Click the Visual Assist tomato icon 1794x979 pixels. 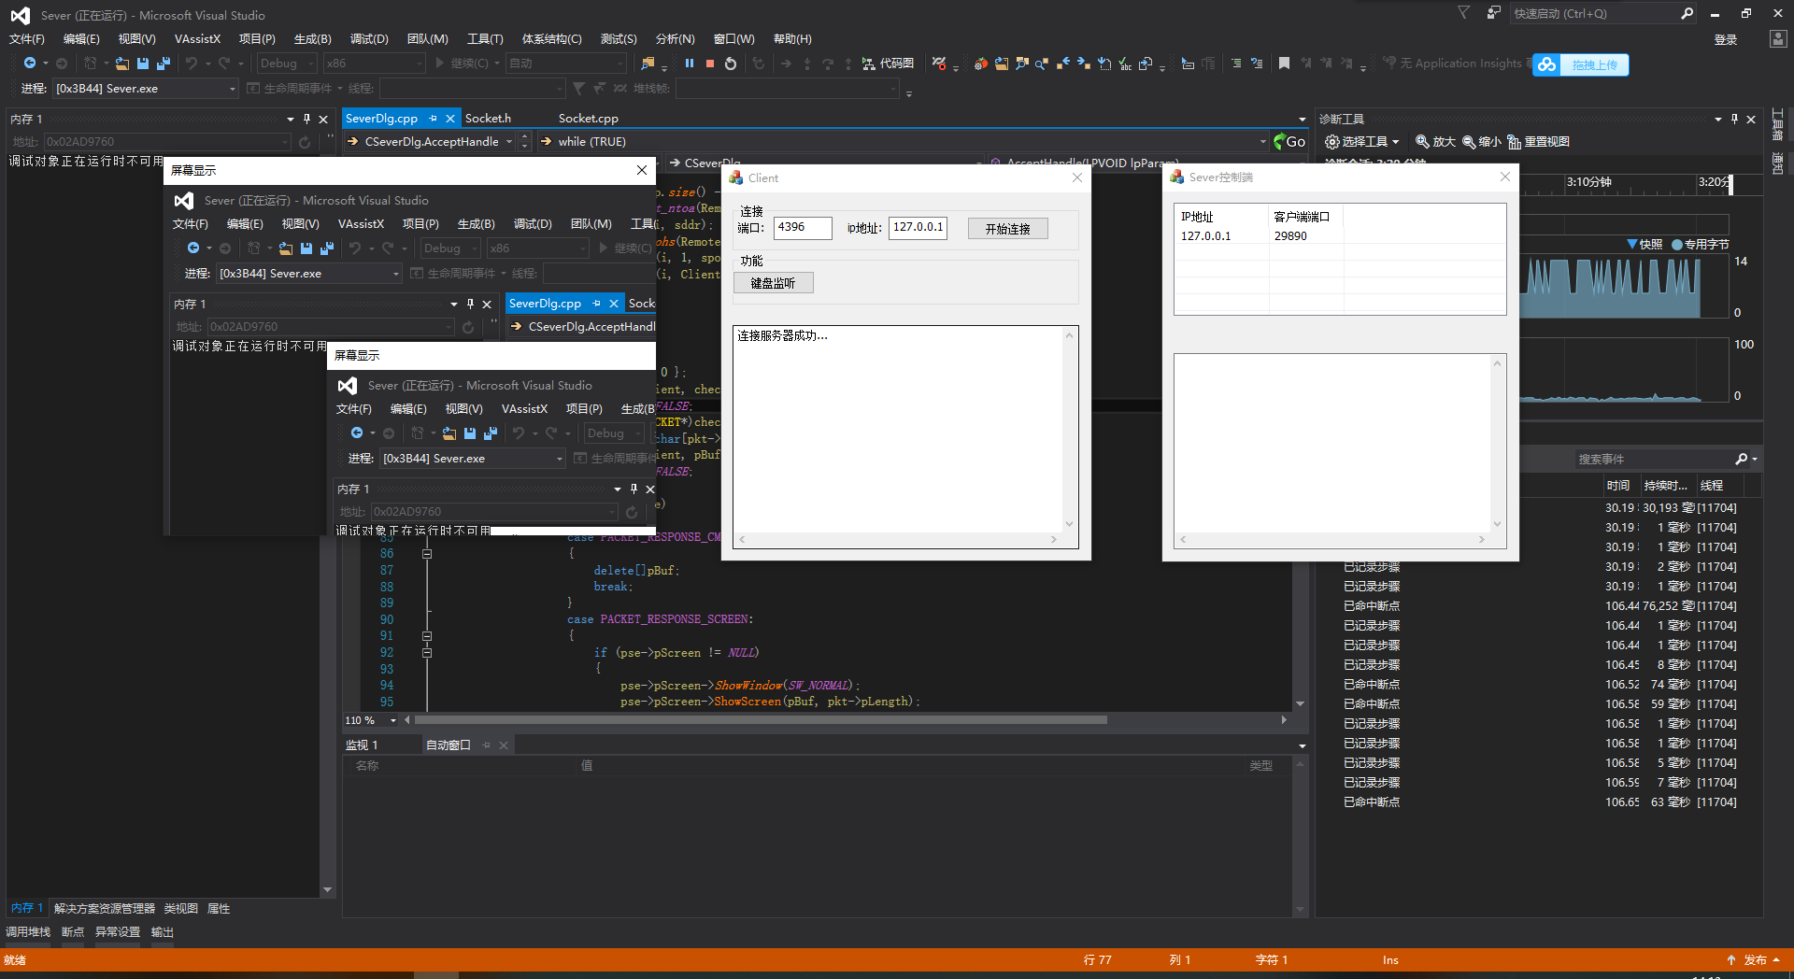[980, 64]
